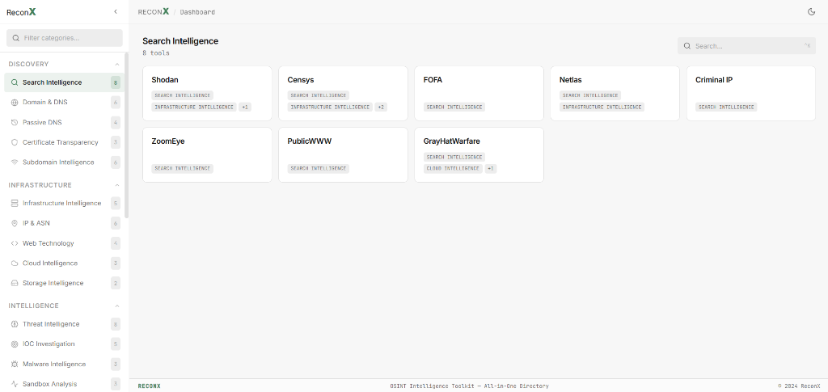Click the filter box magnifier icon
The height and width of the screenshot is (392, 828).
[x=16, y=38]
